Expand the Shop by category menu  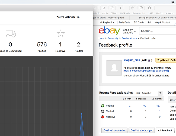129,31
